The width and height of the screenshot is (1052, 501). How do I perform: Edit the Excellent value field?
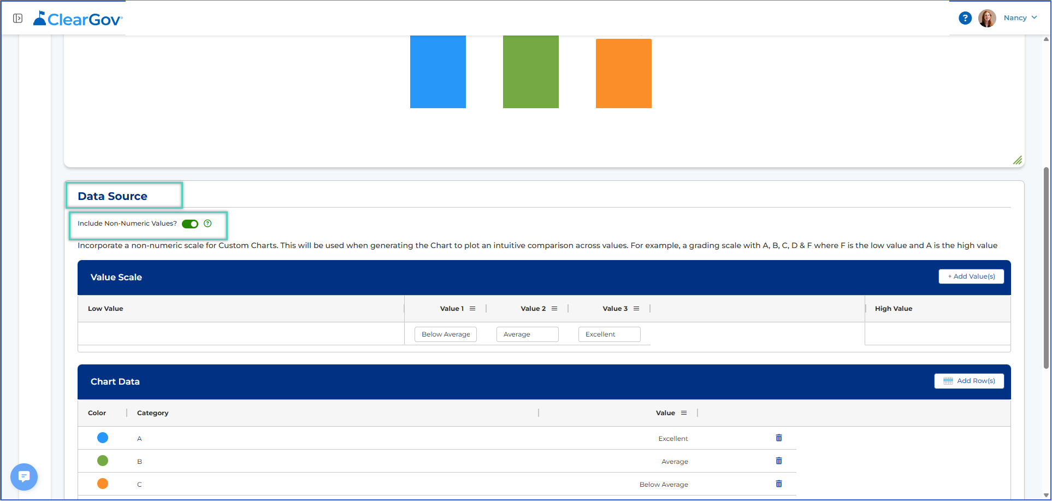610,334
